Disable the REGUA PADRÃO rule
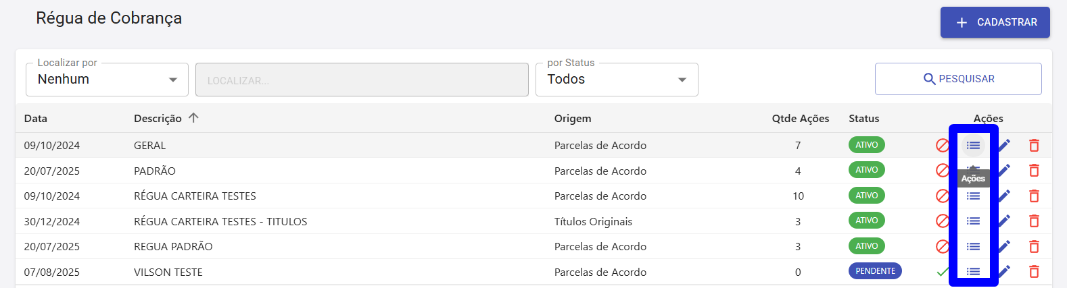The image size is (1067, 288). (943, 246)
